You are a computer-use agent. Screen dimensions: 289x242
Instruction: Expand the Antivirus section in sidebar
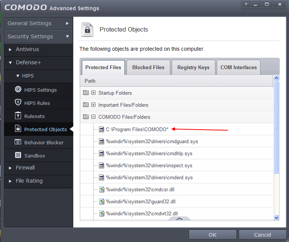tap(11, 49)
